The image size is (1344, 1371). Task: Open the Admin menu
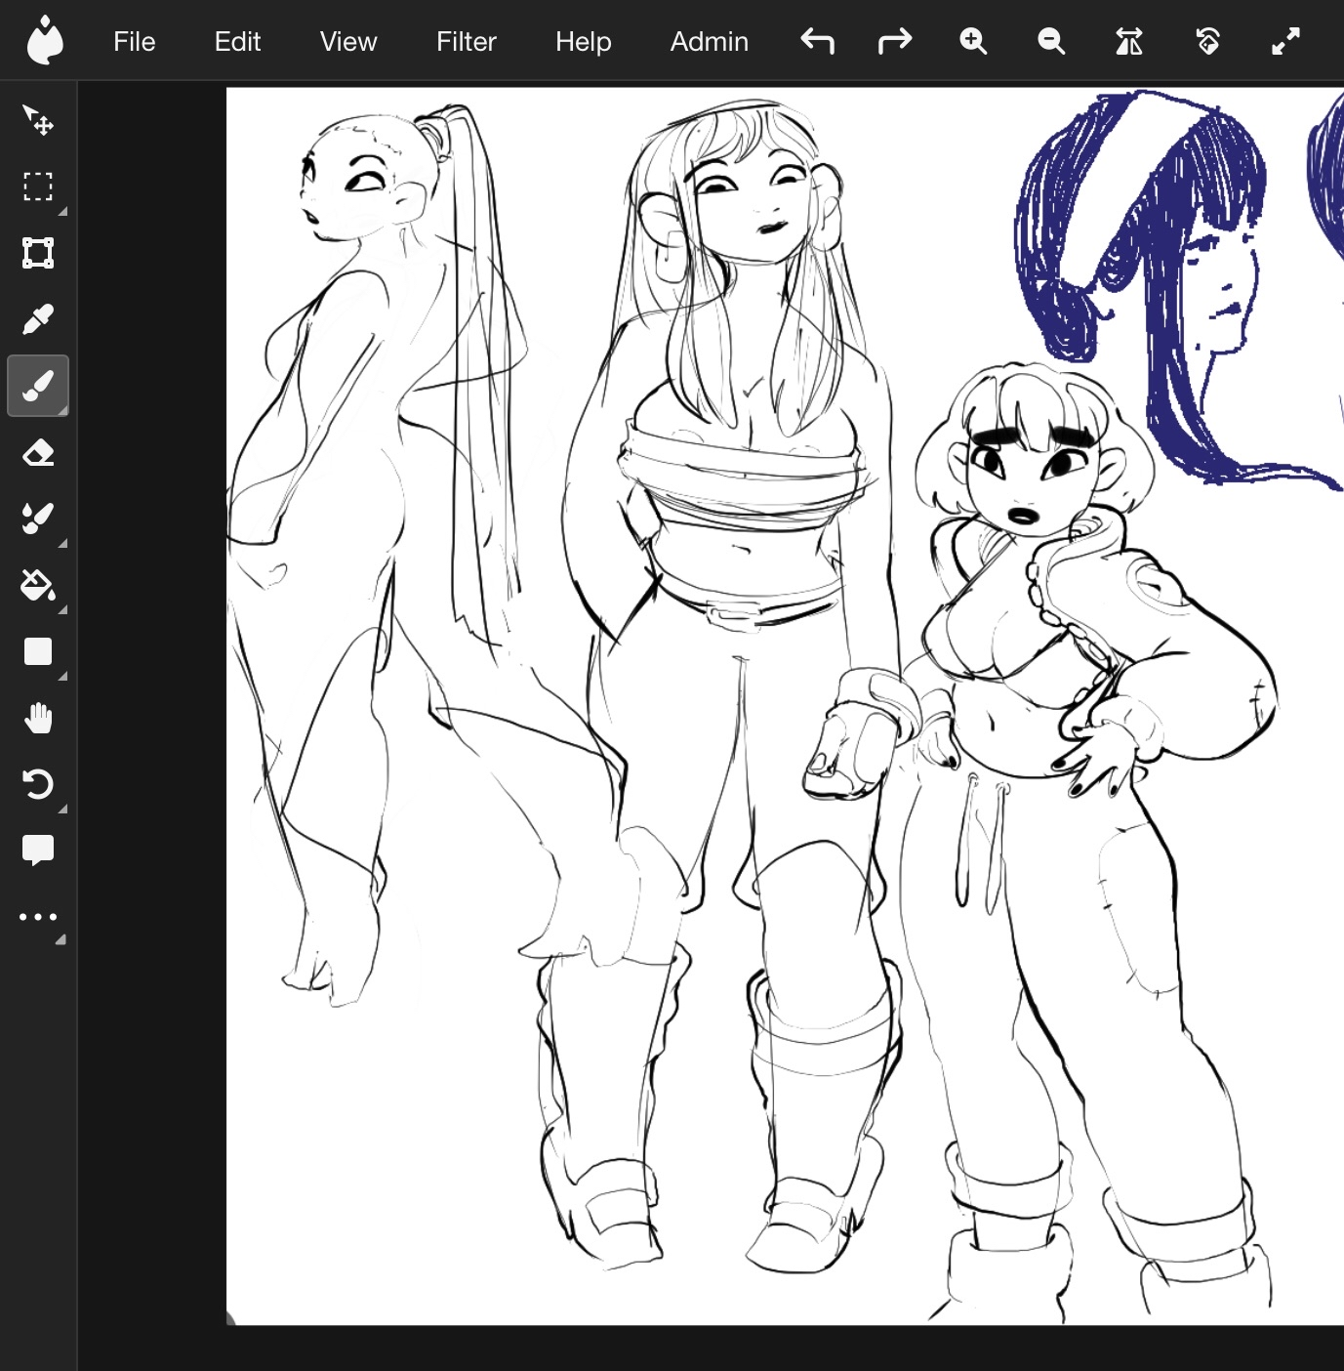tap(709, 41)
